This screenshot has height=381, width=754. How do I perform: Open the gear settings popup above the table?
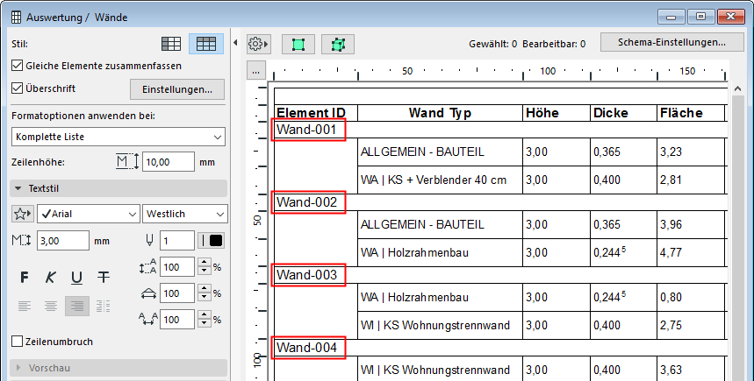(258, 43)
